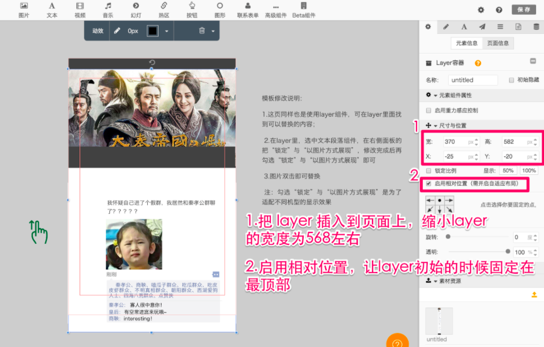Image resolution: width=544 pixels, height=347 pixels.
Task: Click the 100% display size button
Action: click(x=529, y=170)
